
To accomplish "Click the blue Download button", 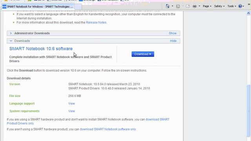I will tap(143, 54).
